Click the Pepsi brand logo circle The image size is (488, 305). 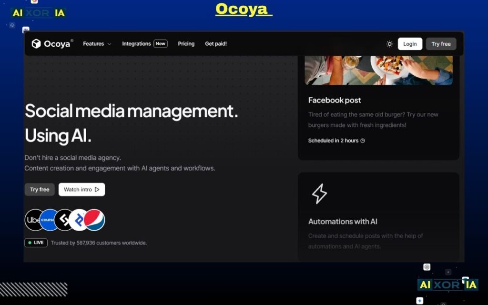95,220
